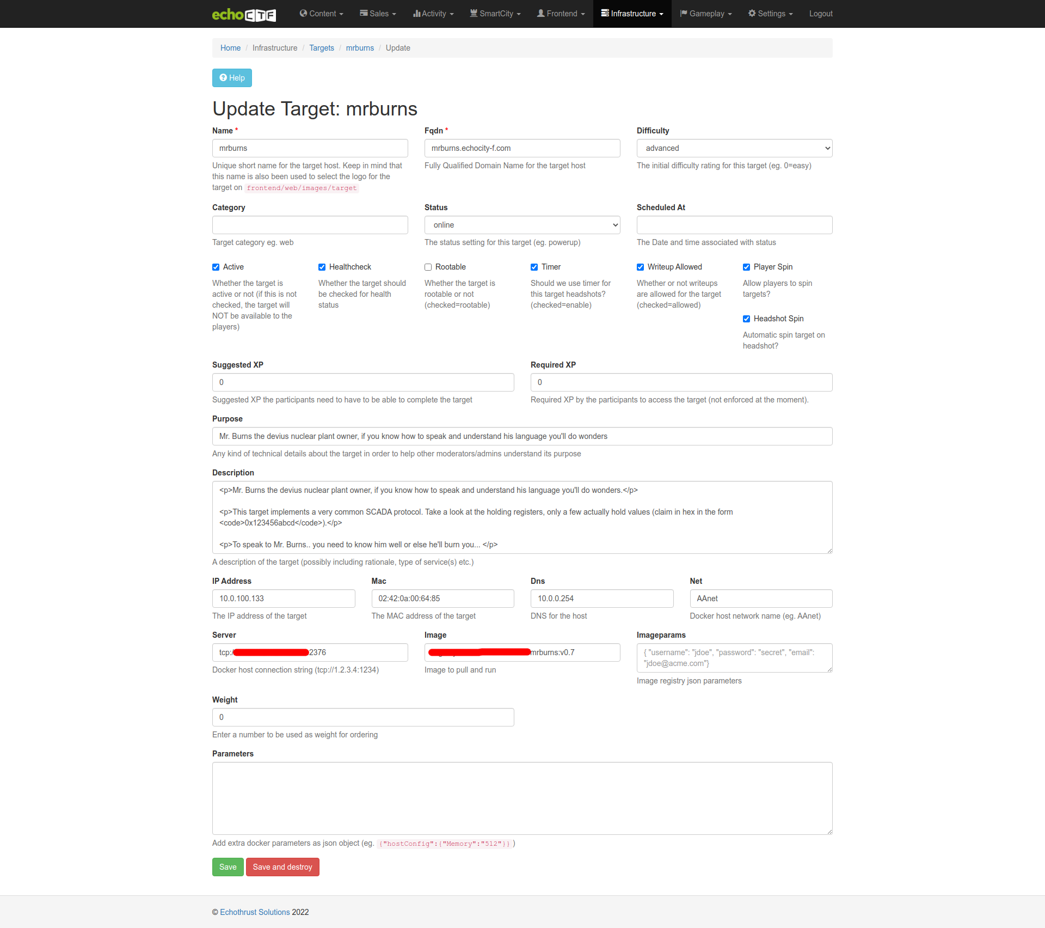The image size is (1045, 928).
Task: Uncheck the Active checkbox
Action: tap(216, 267)
